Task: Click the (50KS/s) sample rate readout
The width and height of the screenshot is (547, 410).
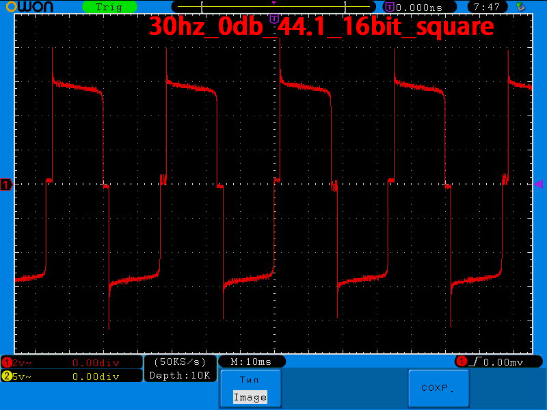Action: pyautogui.click(x=180, y=362)
